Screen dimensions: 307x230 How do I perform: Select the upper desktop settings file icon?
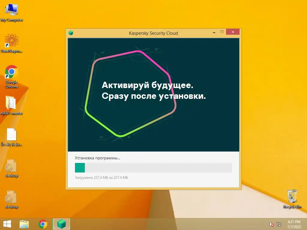[12, 168]
